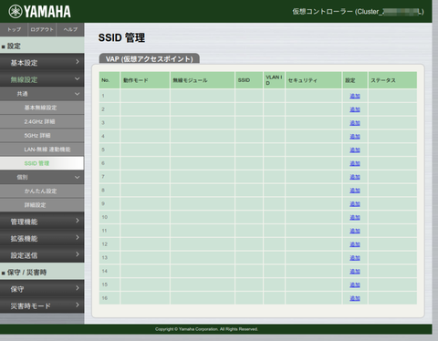Click 追加 link for VAP No. 16
This screenshot has height=341, width=438.
[355, 298]
